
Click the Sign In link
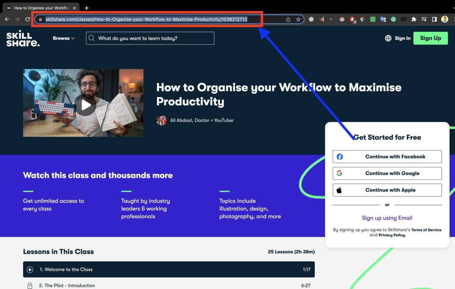402,38
